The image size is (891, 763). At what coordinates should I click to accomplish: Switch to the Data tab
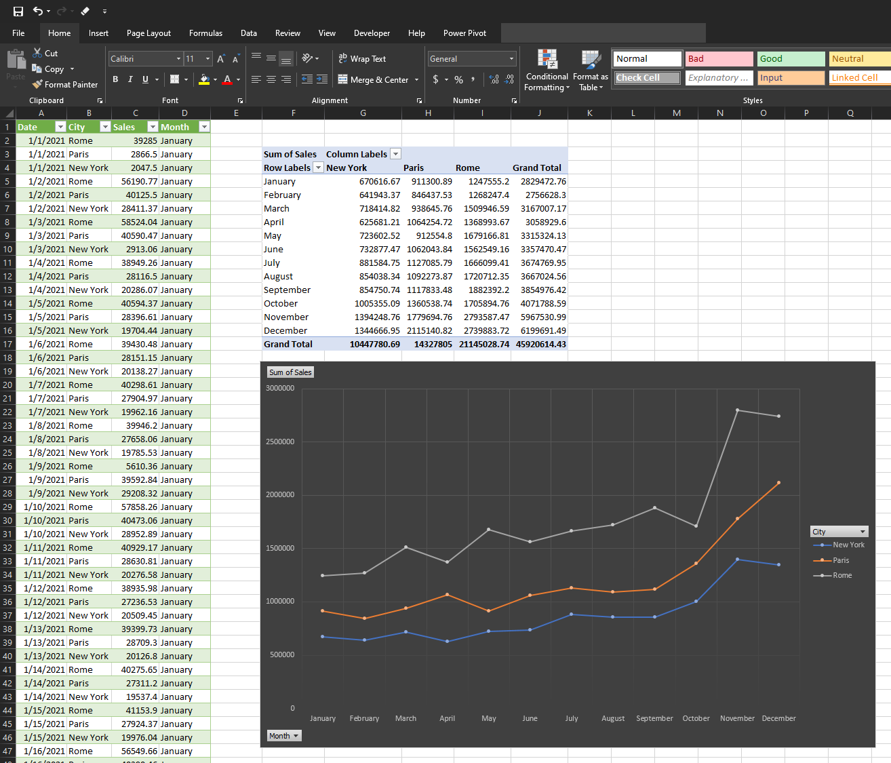[x=249, y=33]
